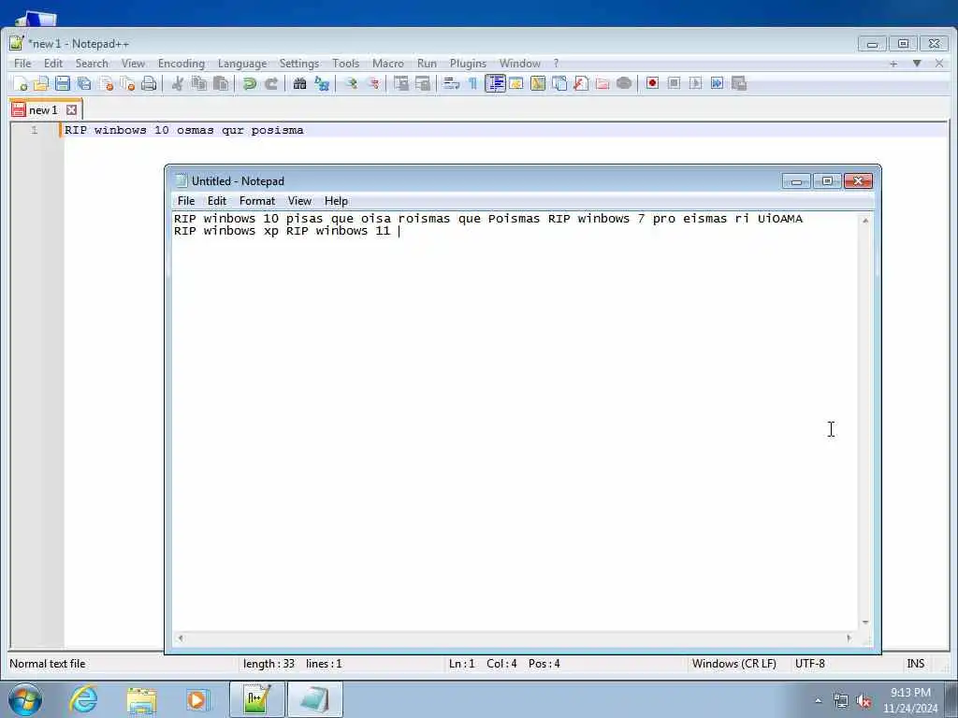Click green Undo arrow in Notepad++
Screen dimensions: 958x718
[249, 83]
